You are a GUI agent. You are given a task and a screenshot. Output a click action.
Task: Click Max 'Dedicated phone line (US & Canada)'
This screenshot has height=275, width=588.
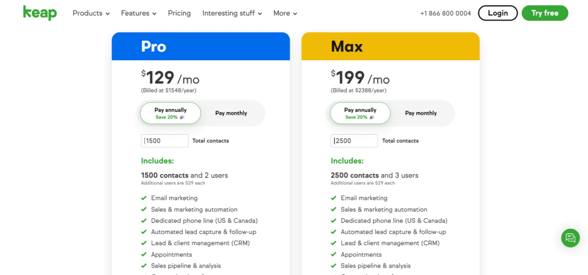394,221
